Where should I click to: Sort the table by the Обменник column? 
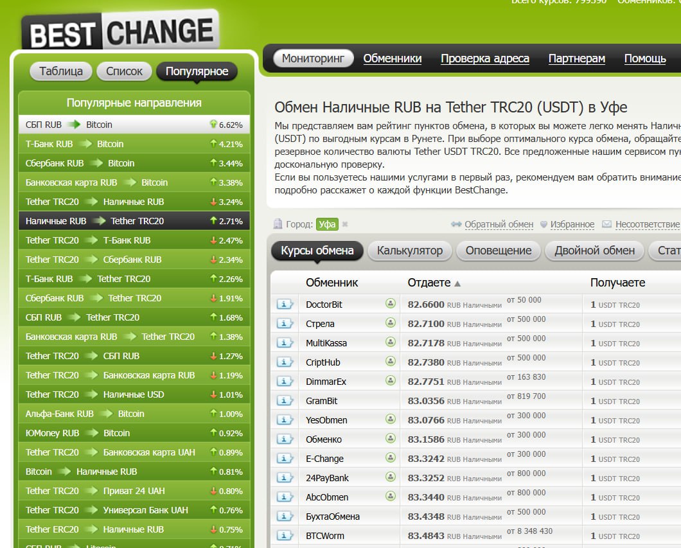[332, 283]
